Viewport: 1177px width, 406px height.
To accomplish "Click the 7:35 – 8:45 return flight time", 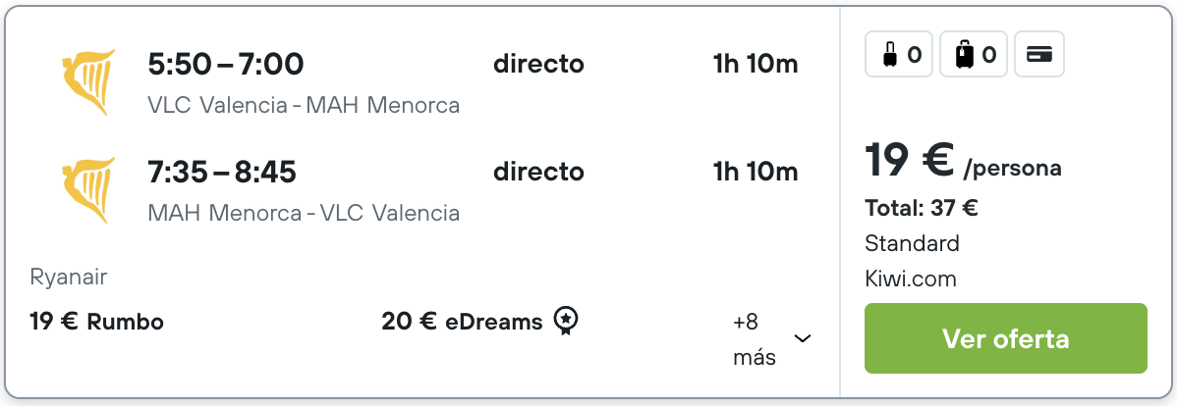I will pyautogui.click(x=222, y=173).
